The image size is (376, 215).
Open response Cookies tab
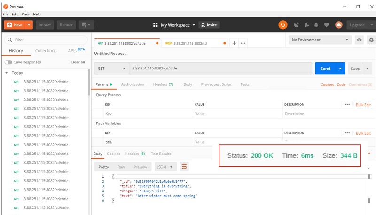click(113, 154)
